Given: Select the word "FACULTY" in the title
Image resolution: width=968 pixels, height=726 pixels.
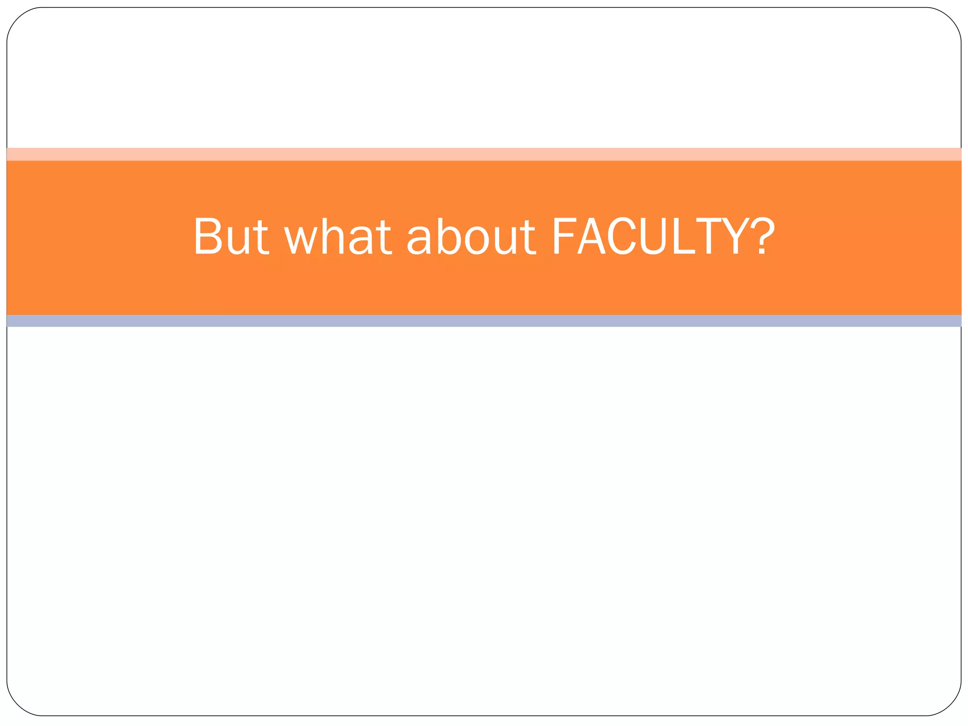Looking at the screenshot, I should click(x=651, y=236).
